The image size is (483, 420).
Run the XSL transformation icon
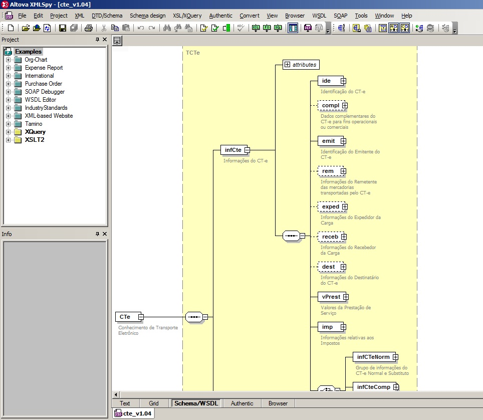[256, 28]
